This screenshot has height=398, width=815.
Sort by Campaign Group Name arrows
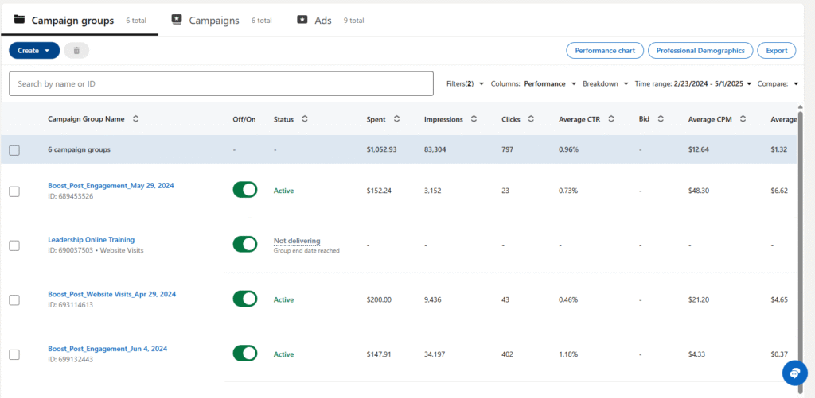(135, 119)
